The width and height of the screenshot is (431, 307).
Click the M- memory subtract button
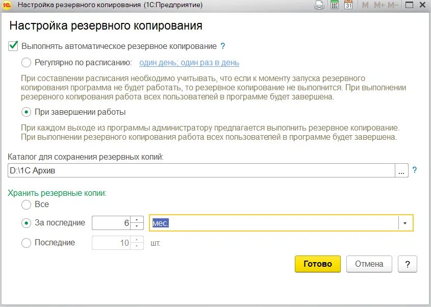tap(393, 5)
